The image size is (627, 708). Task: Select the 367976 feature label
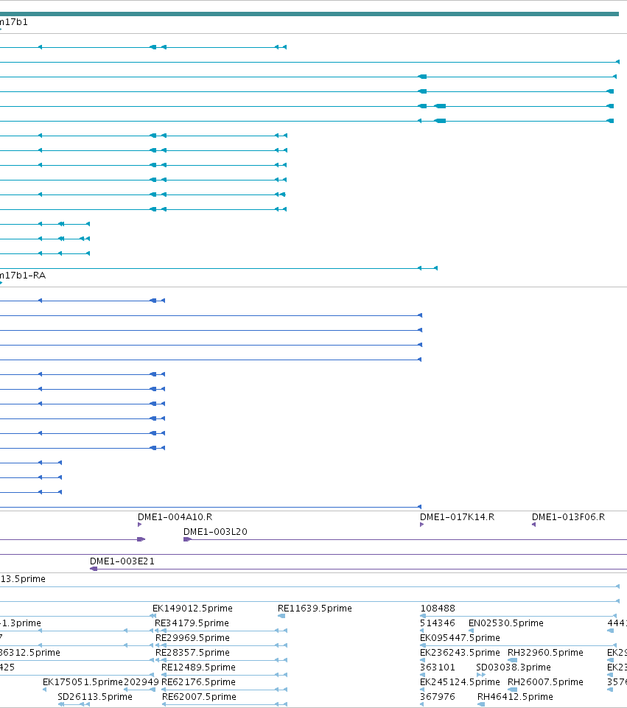[x=438, y=697]
